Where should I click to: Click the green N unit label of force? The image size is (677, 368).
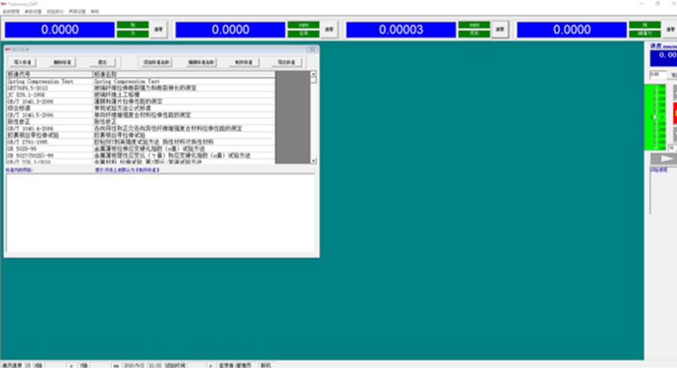pyautogui.click(x=132, y=25)
